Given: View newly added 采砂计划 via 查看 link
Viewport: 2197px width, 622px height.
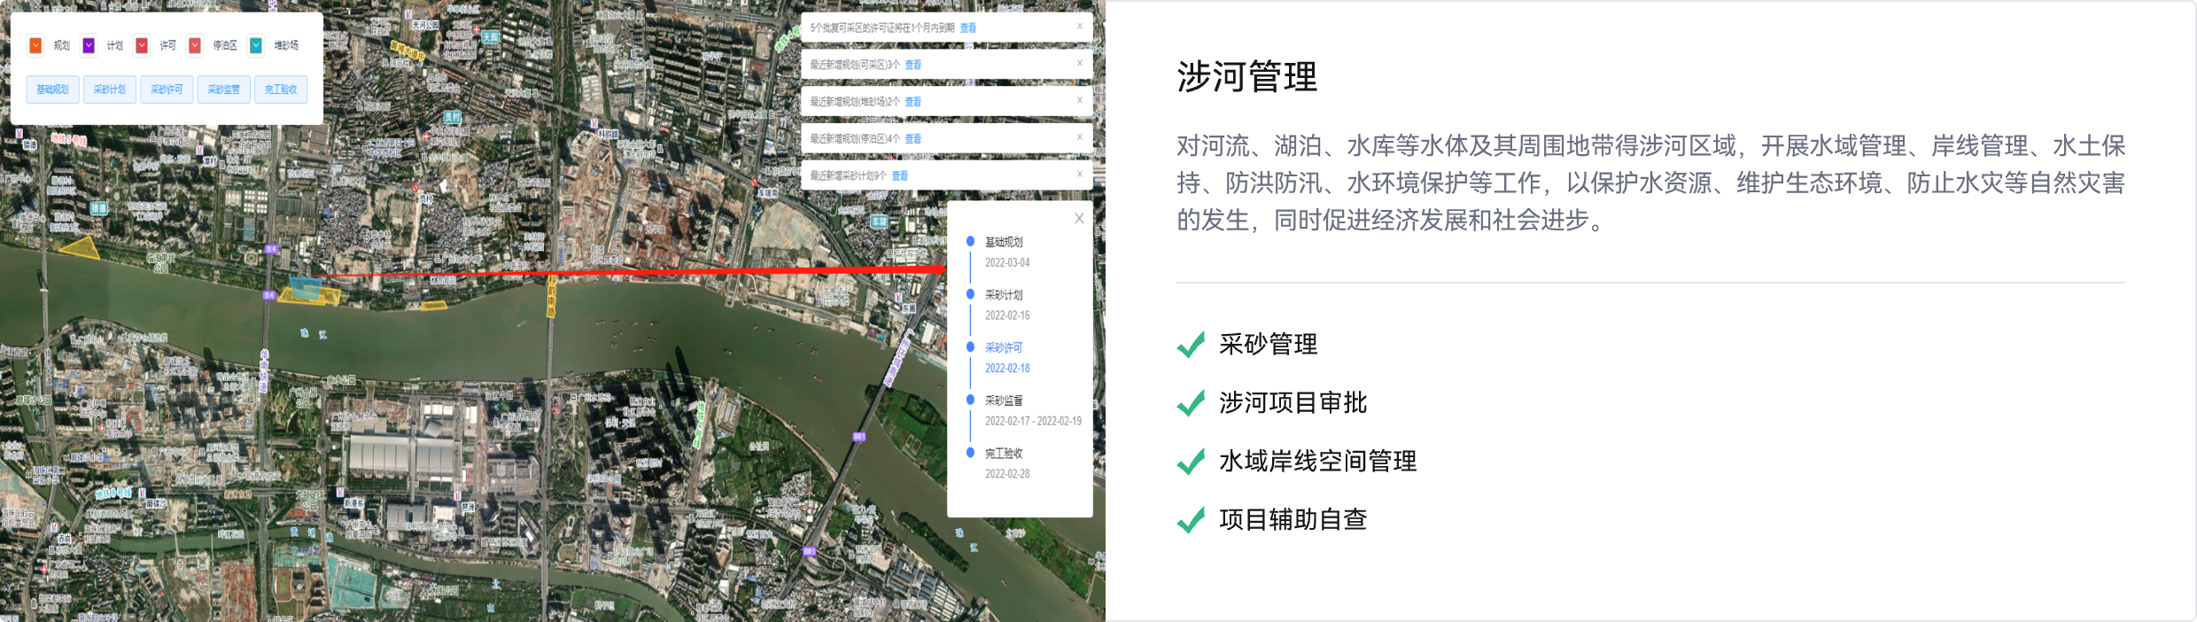Looking at the screenshot, I should pyautogui.click(x=900, y=175).
